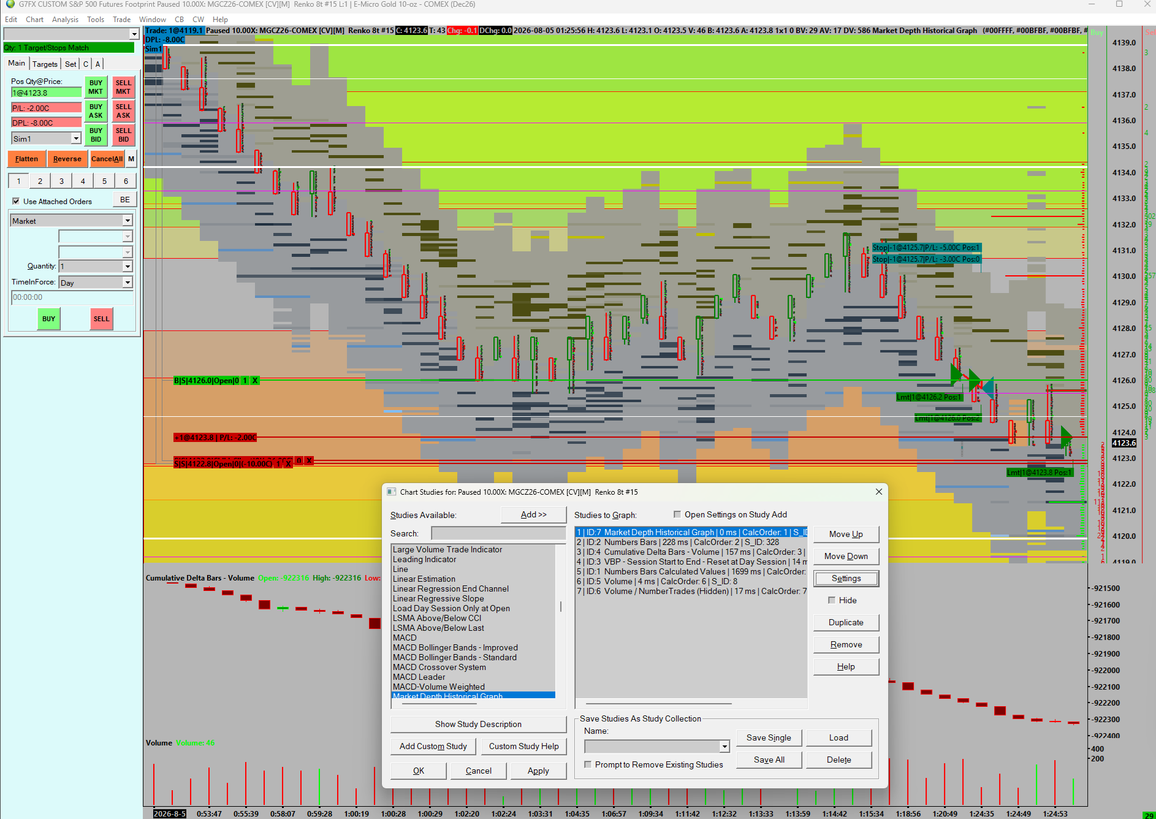1156x819 pixels.
Task: Click Apply in Chart Studies dialog
Action: [538, 771]
